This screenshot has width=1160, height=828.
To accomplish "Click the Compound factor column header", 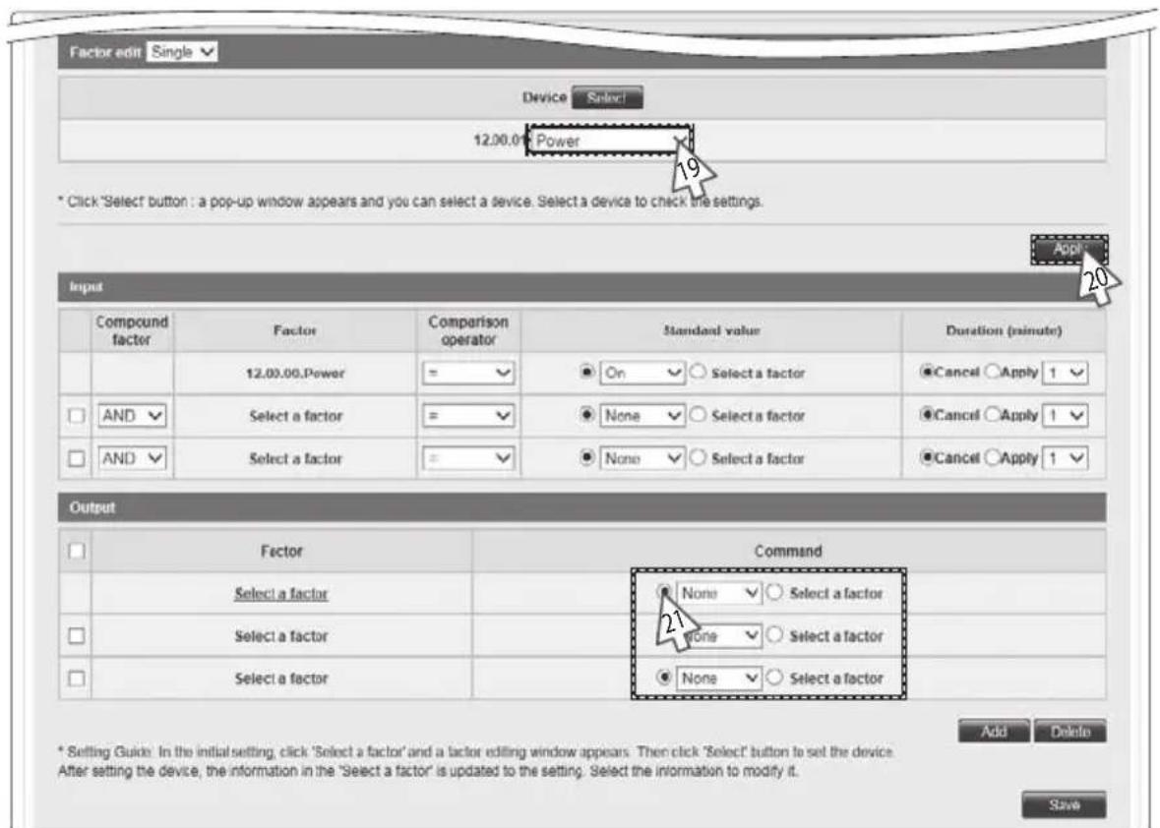I will point(132,331).
